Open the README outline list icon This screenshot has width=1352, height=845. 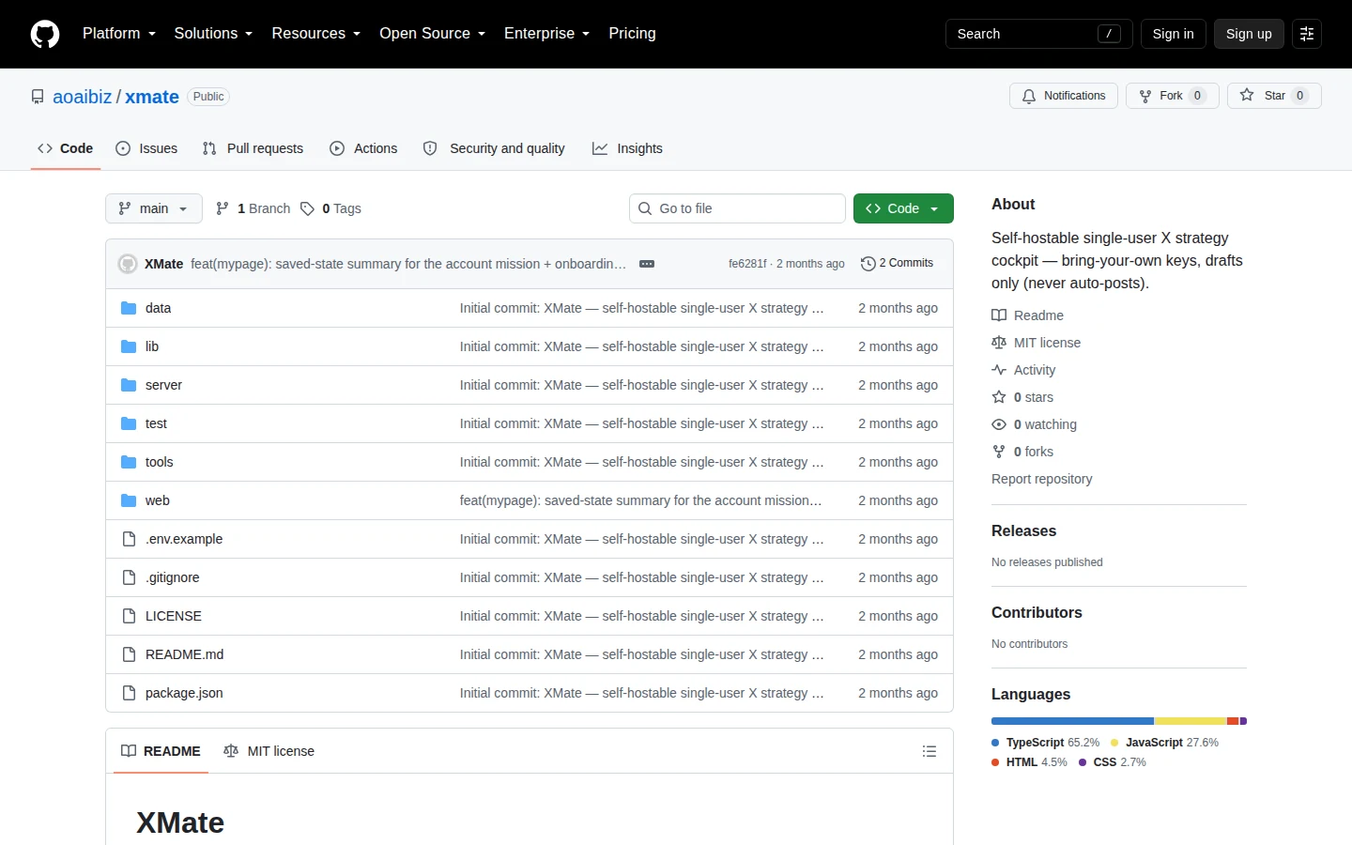tap(929, 751)
